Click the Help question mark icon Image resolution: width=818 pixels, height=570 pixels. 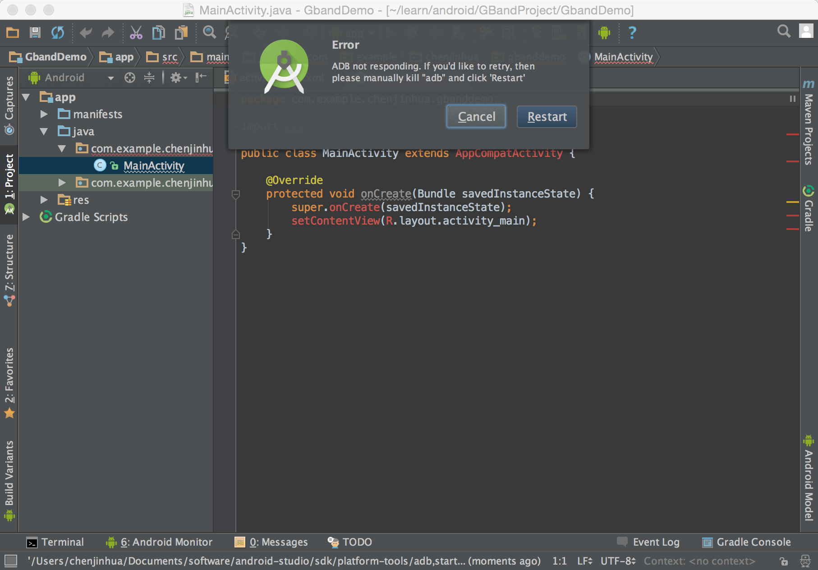[x=632, y=32]
